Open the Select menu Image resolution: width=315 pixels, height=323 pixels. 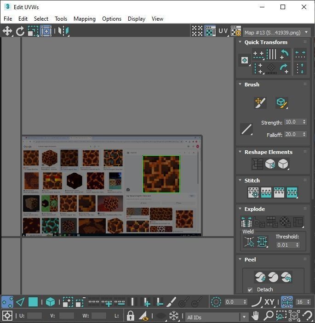click(41, 19)
